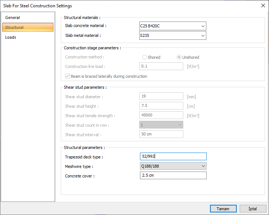Choose the Unshored construction method
The image size is (269, 215).
[x=179, y=57]
